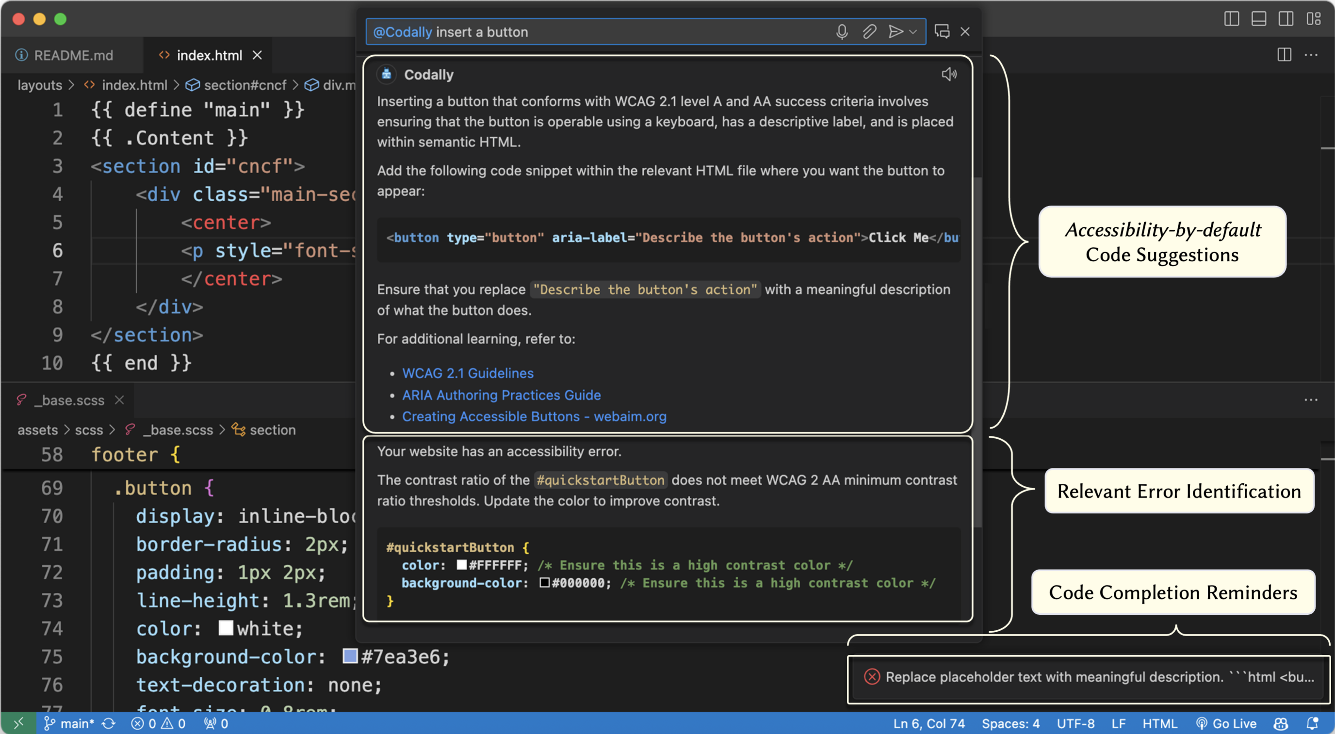Click the microphone voice input icon
The height and width of the screenshot is (734, 1335).
tap(842, 32)
